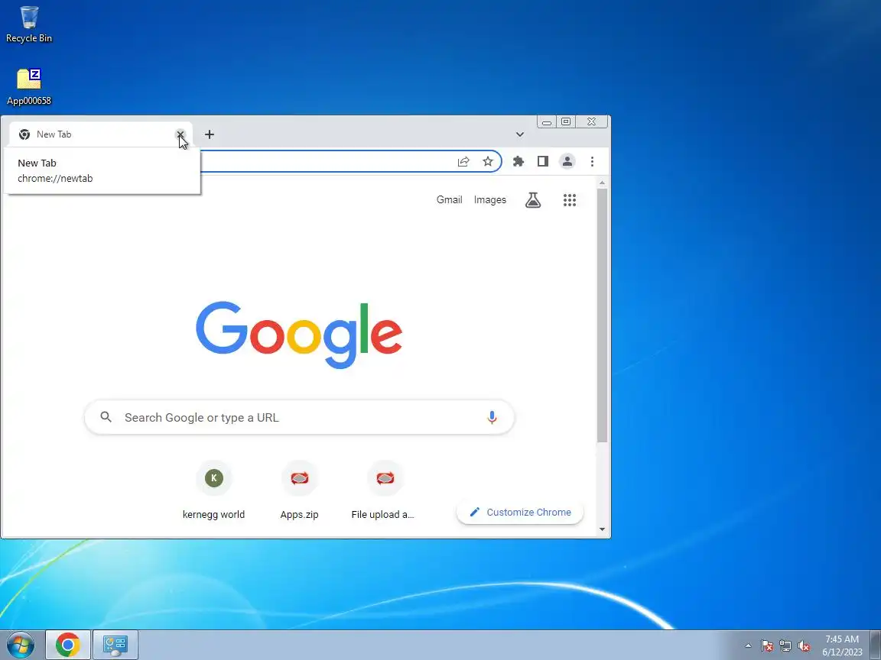Maximize the Chrome window
Image resolution: width=881 pixels, height=660 pixels.
tap(566, 121)
